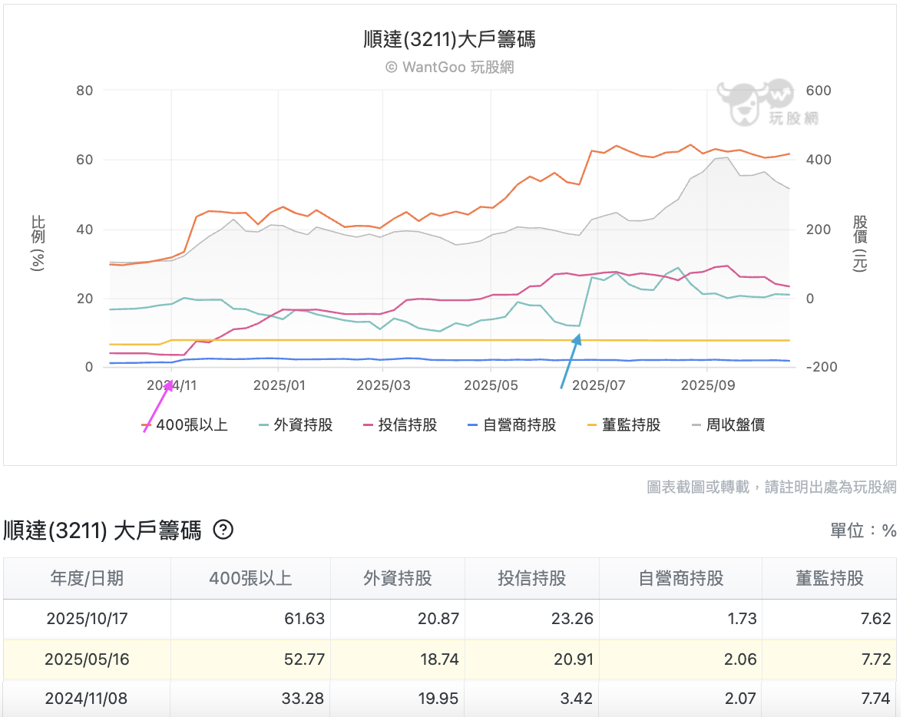
Task: Toggle 400張以上 series visibility
Action: click(182, 425)
